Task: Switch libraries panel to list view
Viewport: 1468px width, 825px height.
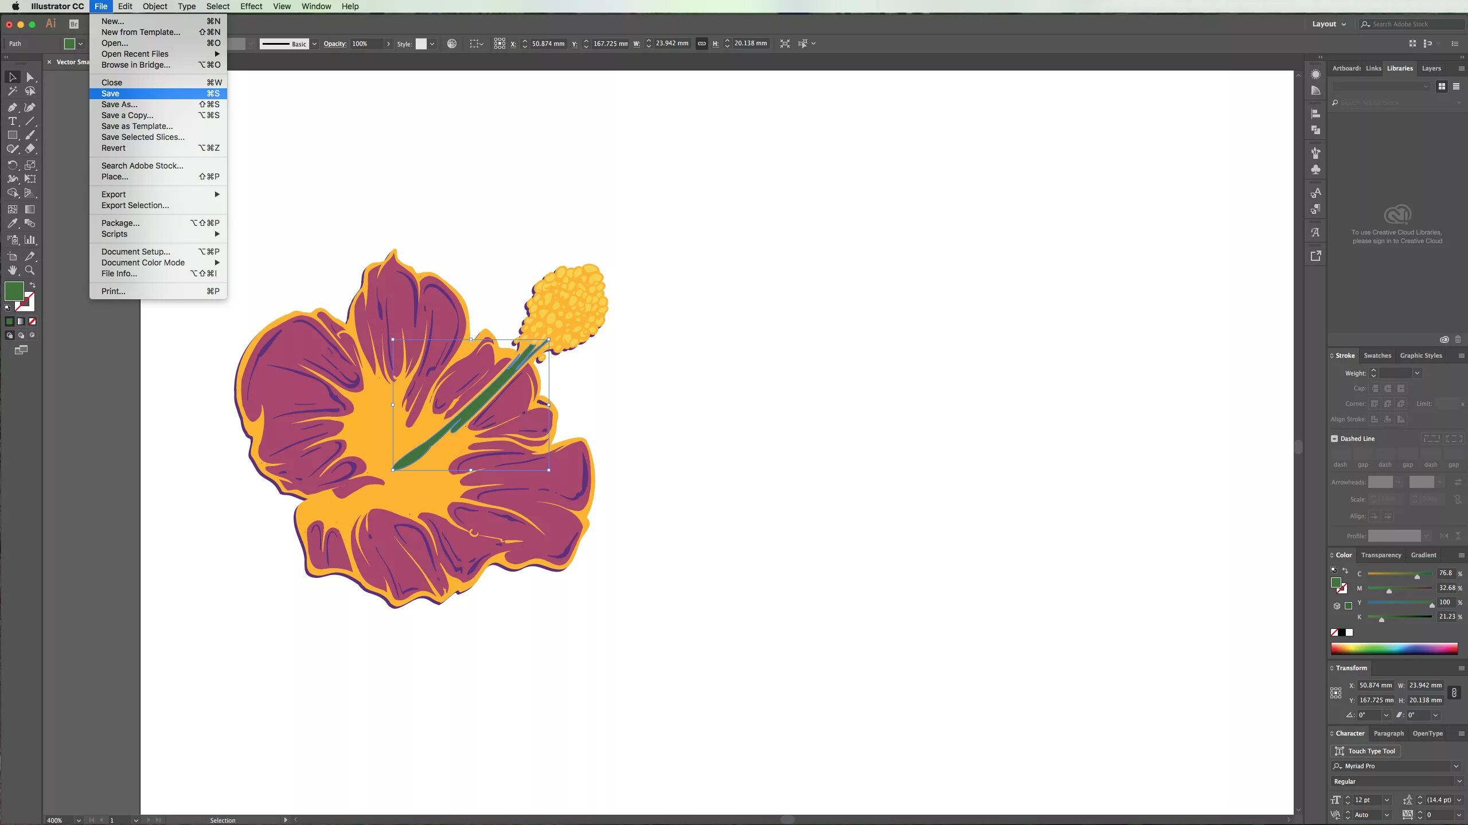Action: click(1456, 87)
